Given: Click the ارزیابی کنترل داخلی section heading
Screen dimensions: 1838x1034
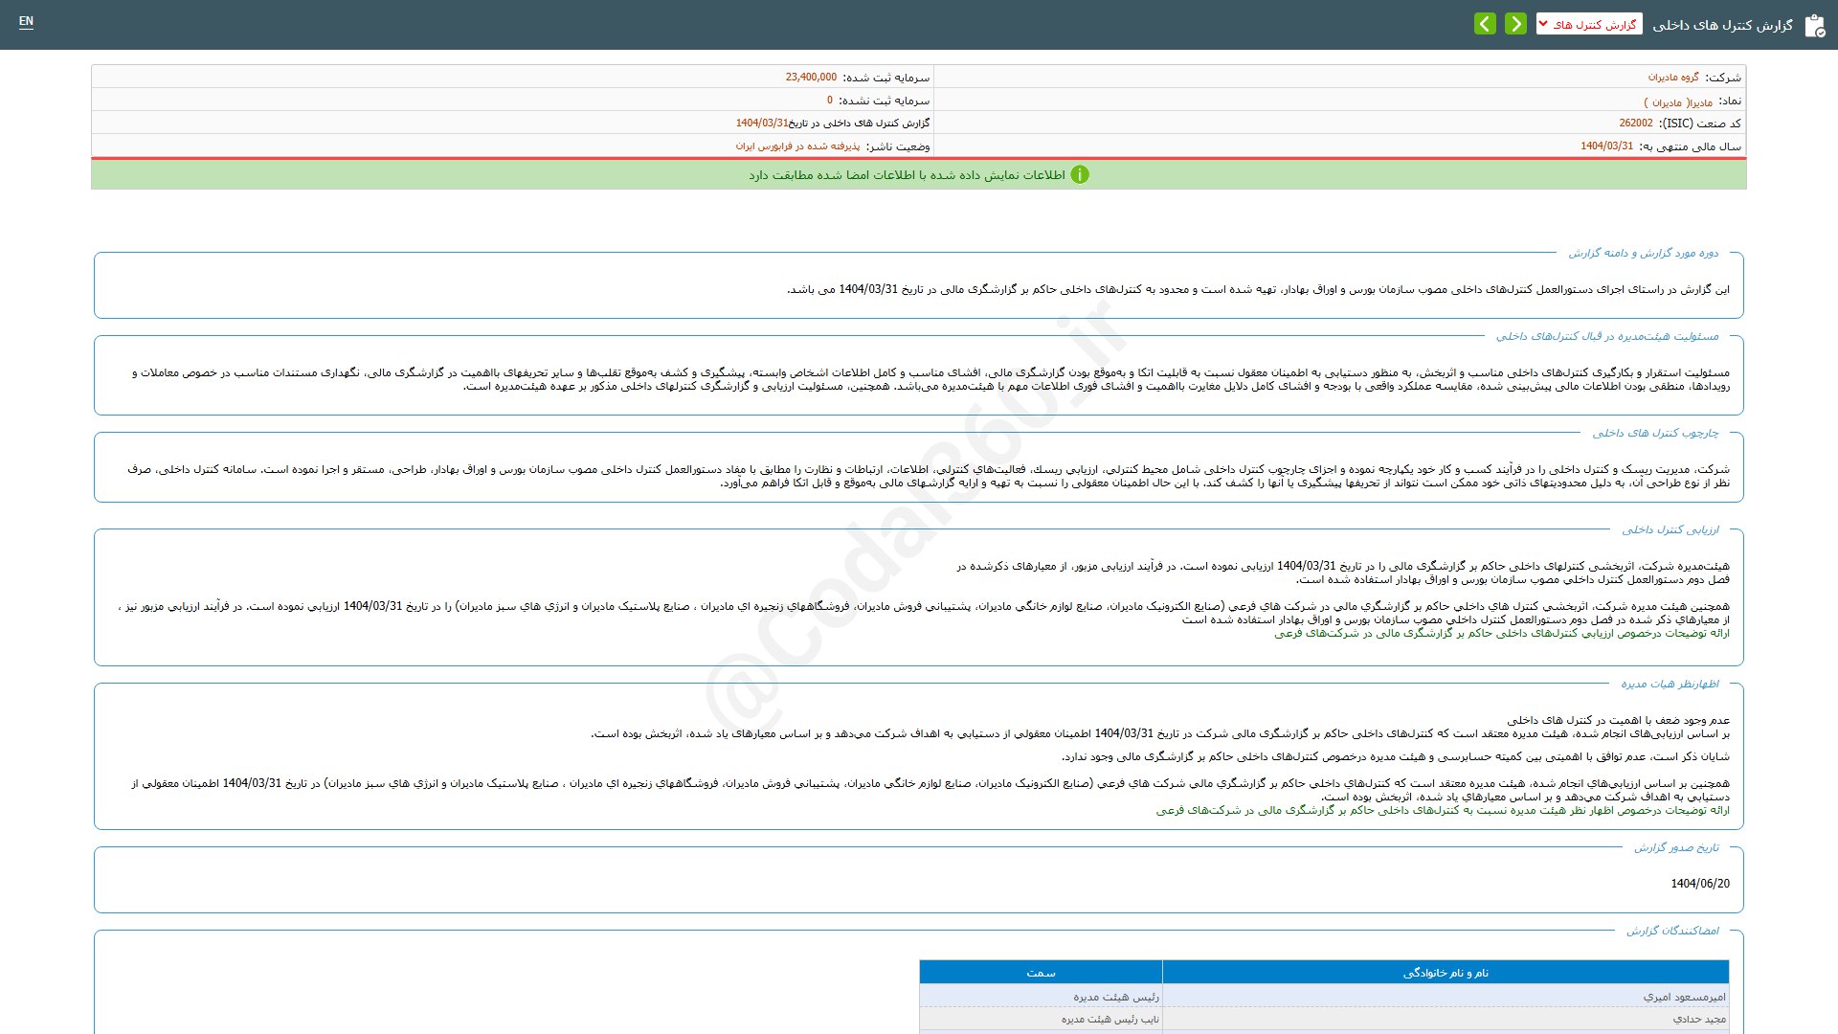Looking at the screenshot, I should tap(1670, 530).
